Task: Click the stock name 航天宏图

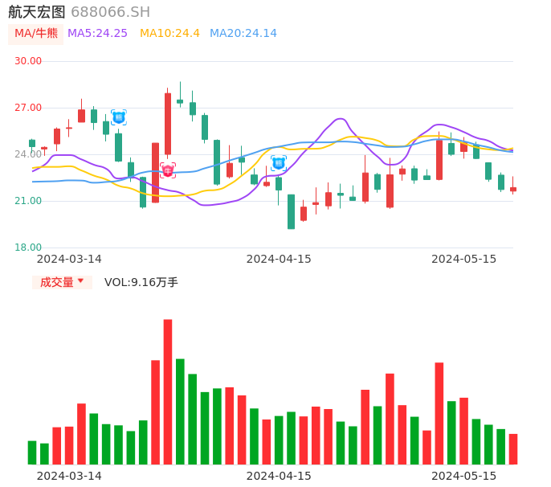Action: coord(37,12)
